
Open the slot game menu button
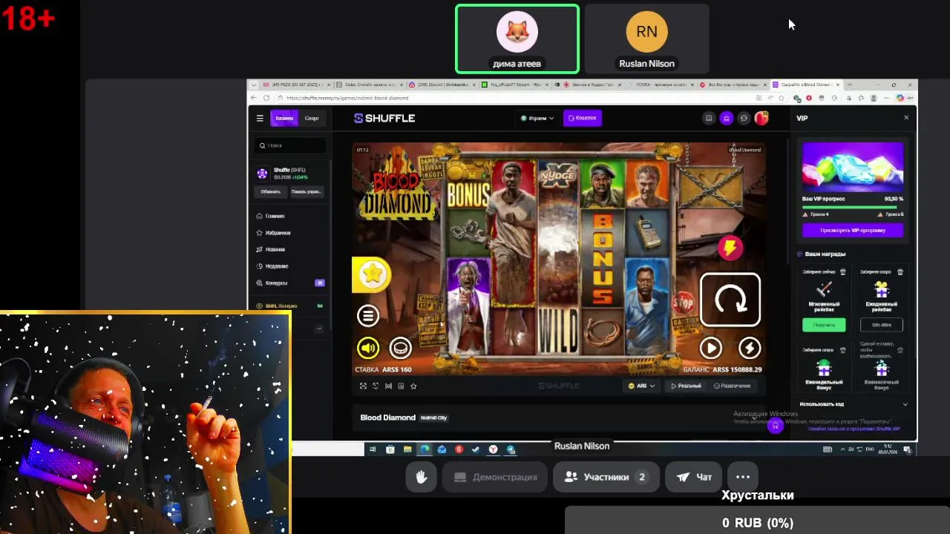pos(368,316)
